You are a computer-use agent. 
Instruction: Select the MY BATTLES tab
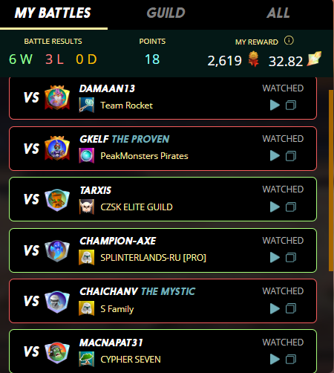coord(53,13)
